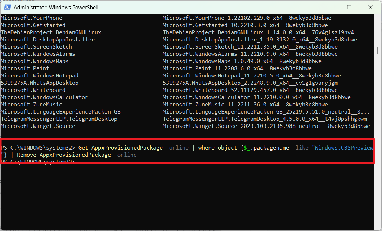The image size is (382, 231).
Task: Select the Microsoft.WindowsCalculator line
Action: coord(44,97)
